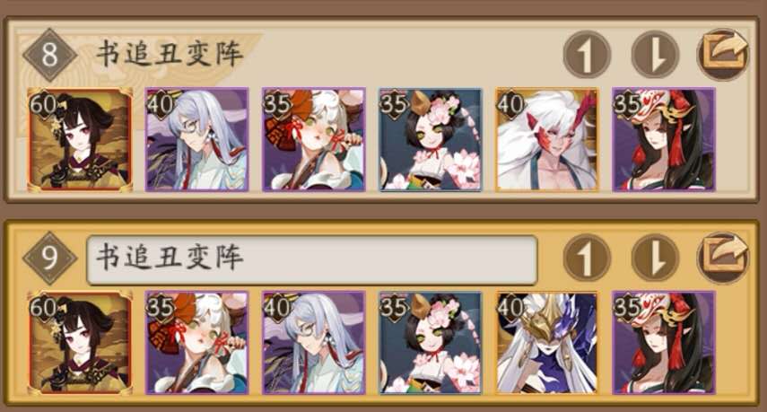Edit team 9 name input field
Image resolution: width=767 pixels, height=412 pixels.
[312, 259]
